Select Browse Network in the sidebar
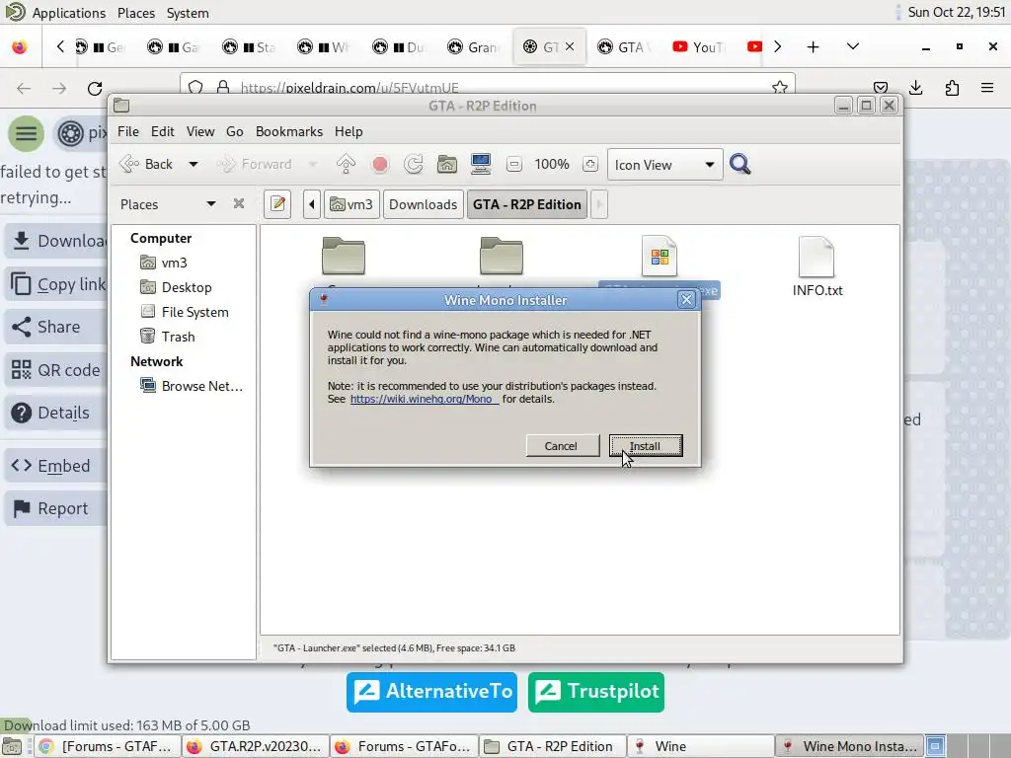This screenshot has height=758, width=1011. [x=201, y=386]
